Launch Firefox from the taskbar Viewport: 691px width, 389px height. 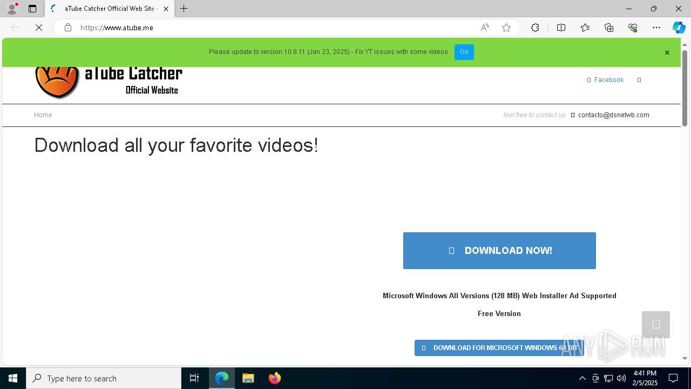pos(275,378)
